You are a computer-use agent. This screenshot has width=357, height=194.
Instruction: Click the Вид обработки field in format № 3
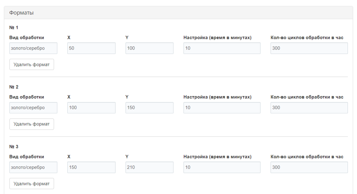pos(33,168)
